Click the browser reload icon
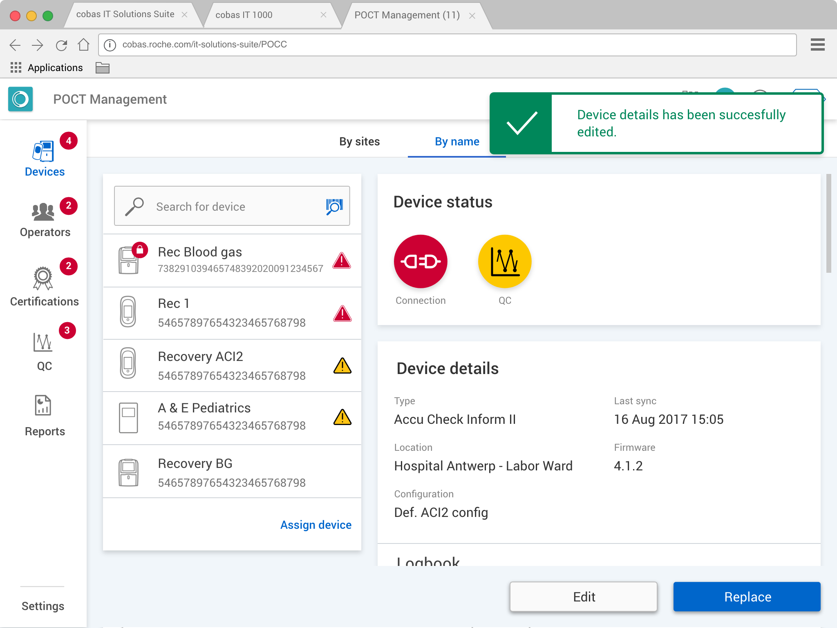Image resolution: width=837 pixels, height=628 pixels. [x=61, y=45]
